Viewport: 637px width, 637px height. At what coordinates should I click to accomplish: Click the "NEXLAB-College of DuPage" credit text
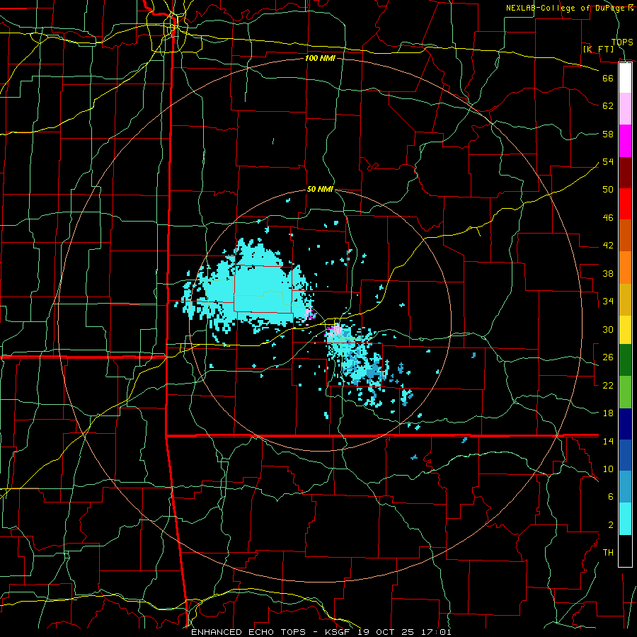coord(566,8)
